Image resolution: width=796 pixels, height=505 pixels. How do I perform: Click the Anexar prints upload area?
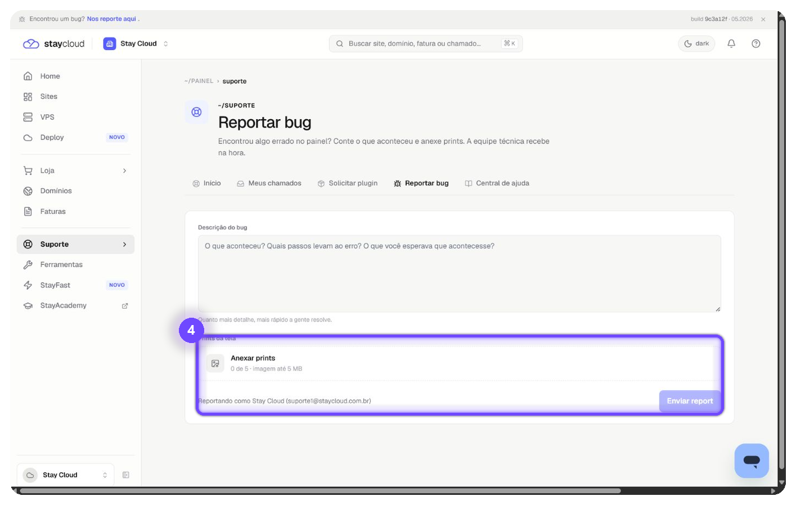(459, 363)
